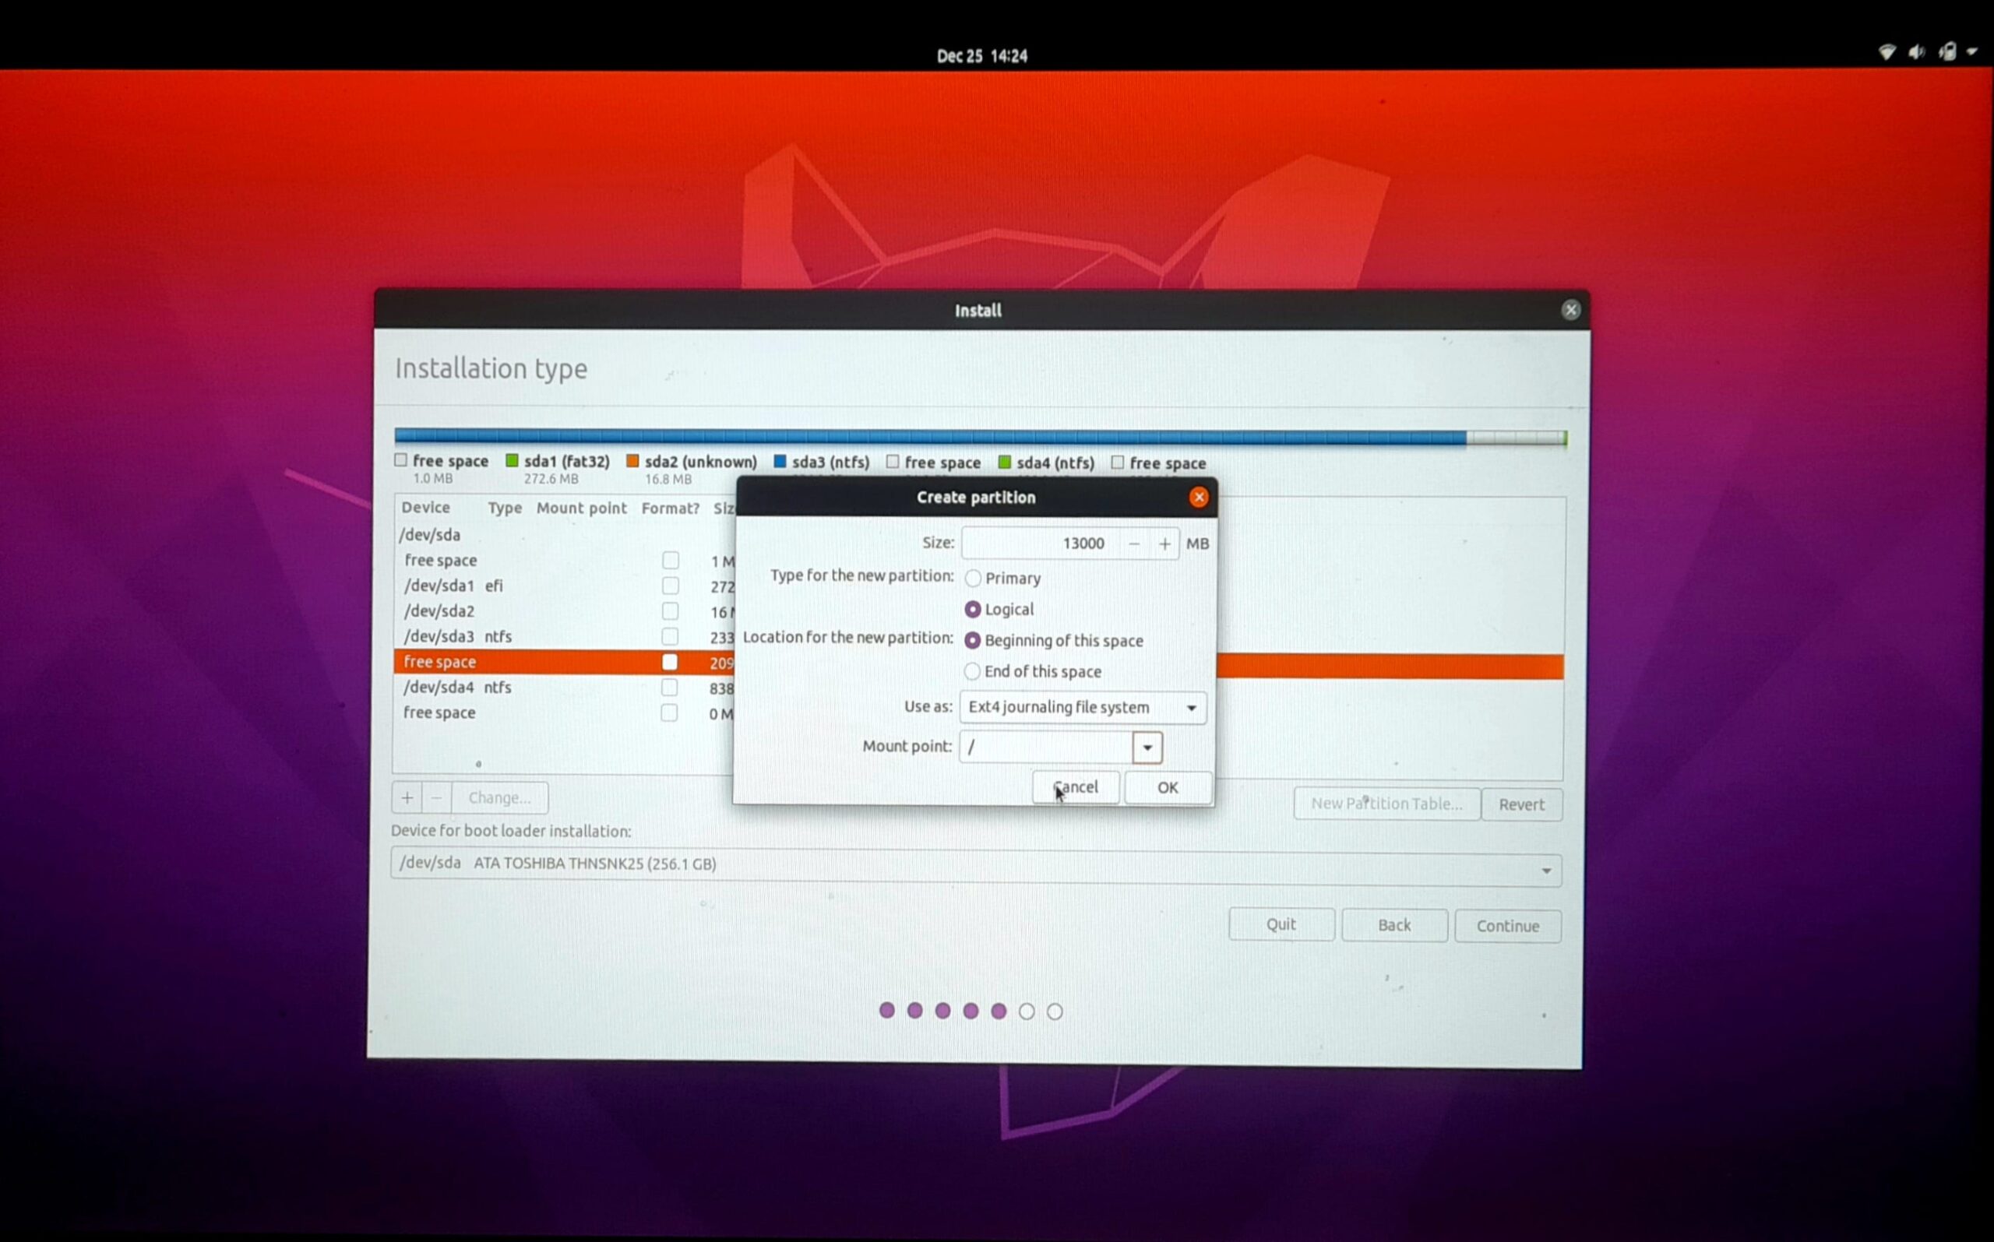
Task: Click the Cancel button in dialog
Action: 1076,788
